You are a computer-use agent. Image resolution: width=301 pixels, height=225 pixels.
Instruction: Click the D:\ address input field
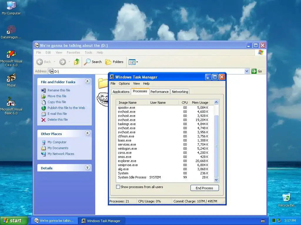(146, 71)
